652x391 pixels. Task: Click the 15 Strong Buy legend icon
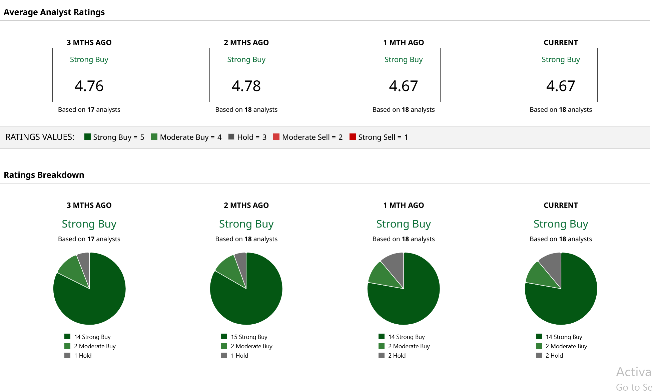point(224,336)
